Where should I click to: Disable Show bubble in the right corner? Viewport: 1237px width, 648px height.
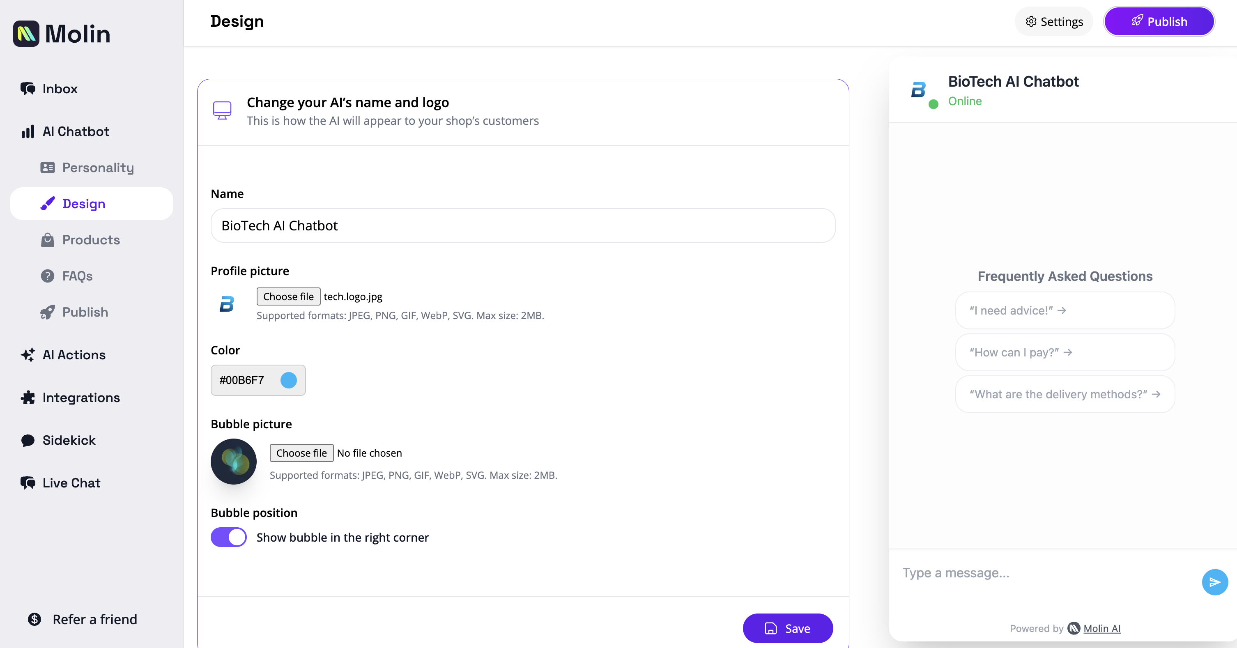coord(229,537)
